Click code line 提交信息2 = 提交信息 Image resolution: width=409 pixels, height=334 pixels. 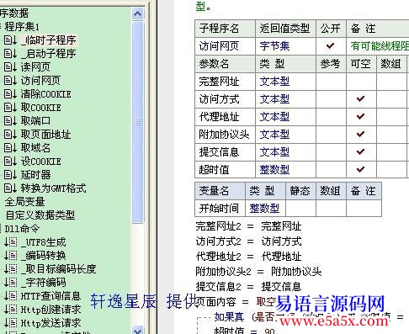click(248, 287)
